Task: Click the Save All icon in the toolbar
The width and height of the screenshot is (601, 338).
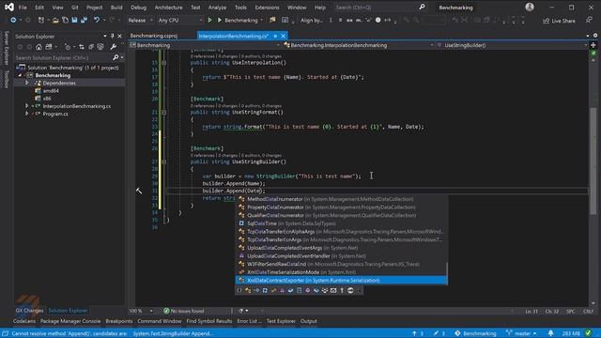Action: (84, 20)
